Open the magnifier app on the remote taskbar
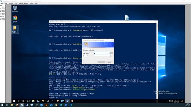This screenshot has height=107, width=191. pos(48,101)
